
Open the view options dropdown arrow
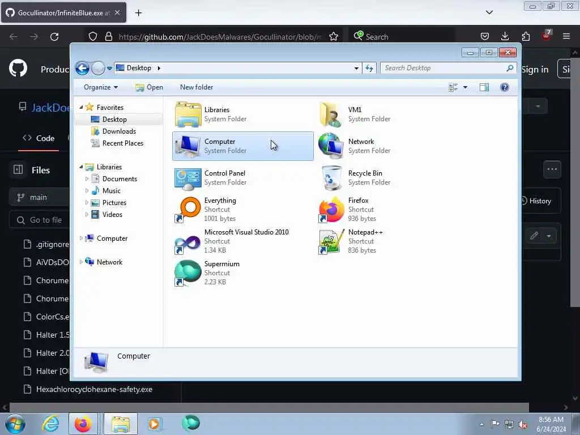click(466, 87)
